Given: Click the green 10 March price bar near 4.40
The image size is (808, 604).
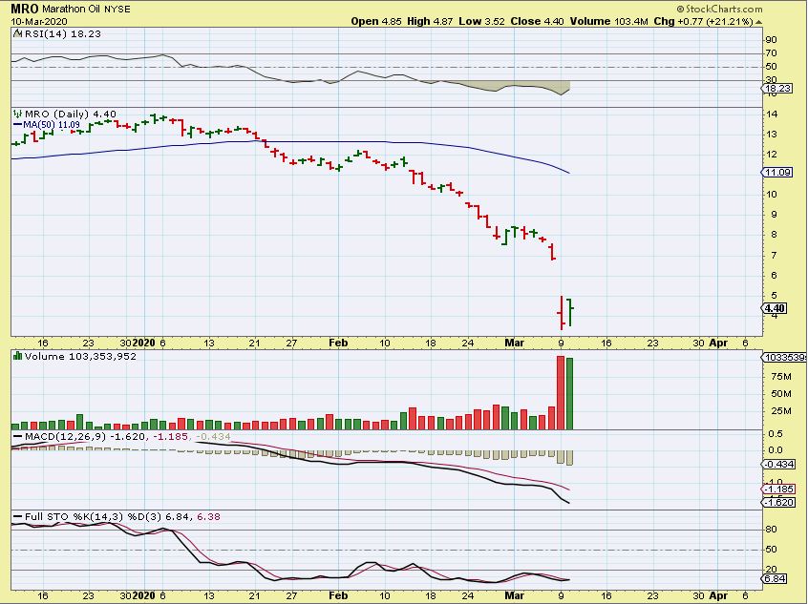Looking at the screenshot, I should pyautogui.click(x=570, y=311).
